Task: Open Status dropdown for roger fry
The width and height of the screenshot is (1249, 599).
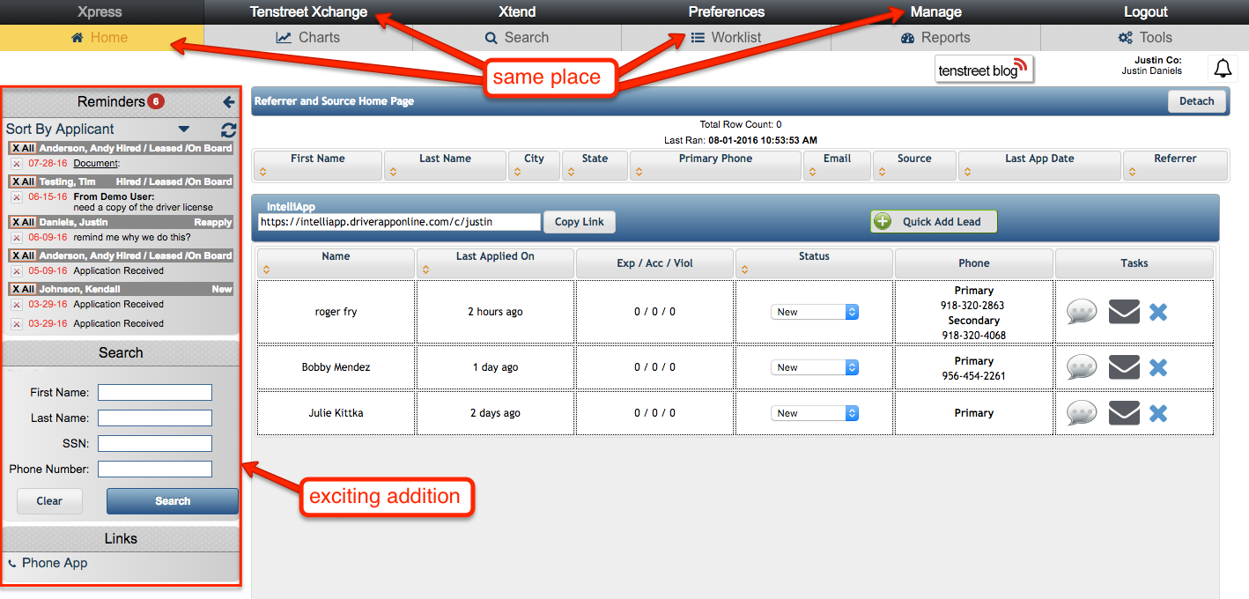Action: (815, 312)
